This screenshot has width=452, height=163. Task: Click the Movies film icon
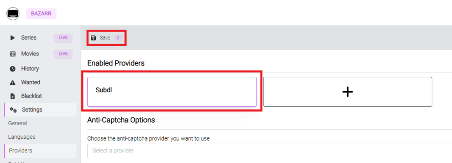coord(12,54)
